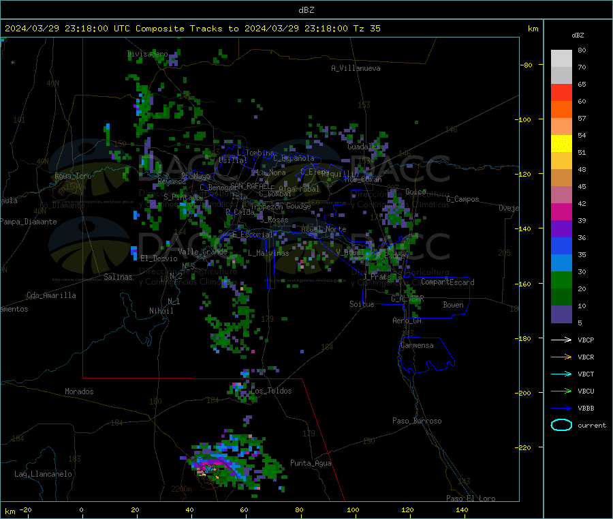Click the 'Carmensa' map label

417,345
